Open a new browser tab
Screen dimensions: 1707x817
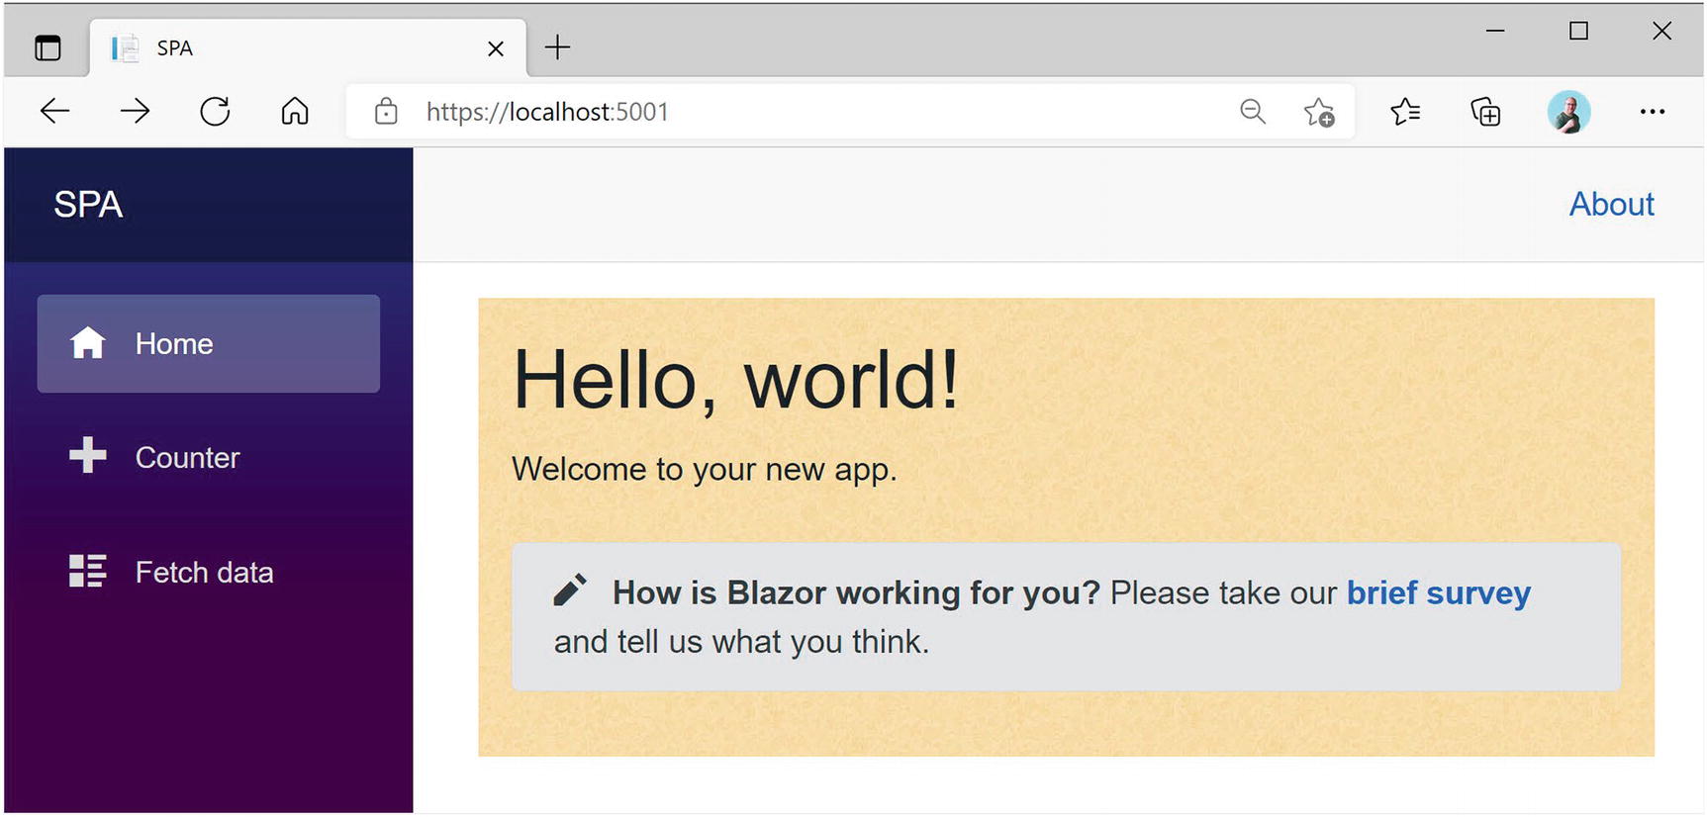(x=558, y=47)
